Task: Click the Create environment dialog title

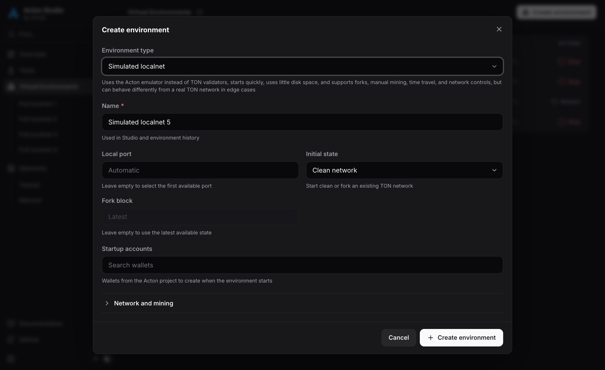Action: point(135,30)
